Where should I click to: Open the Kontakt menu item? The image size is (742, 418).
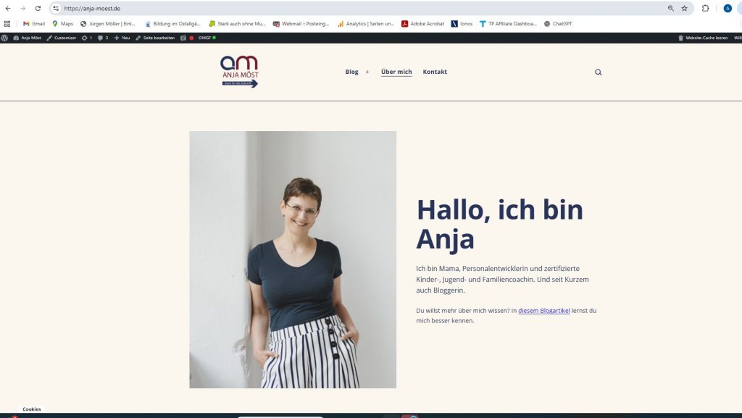(435, 72)
